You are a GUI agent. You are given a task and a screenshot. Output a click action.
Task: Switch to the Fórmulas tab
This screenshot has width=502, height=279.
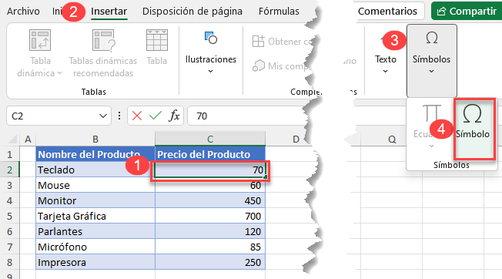(x=279, y=12)
